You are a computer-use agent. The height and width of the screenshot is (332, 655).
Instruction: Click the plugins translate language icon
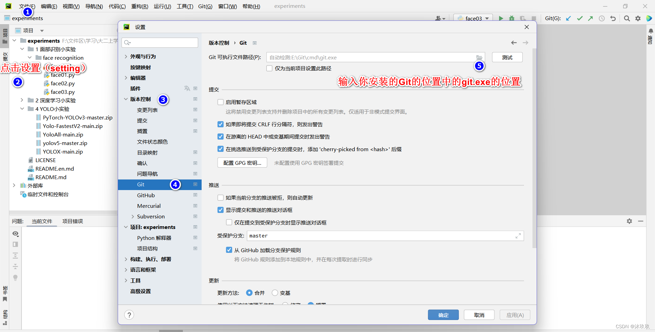187,88
